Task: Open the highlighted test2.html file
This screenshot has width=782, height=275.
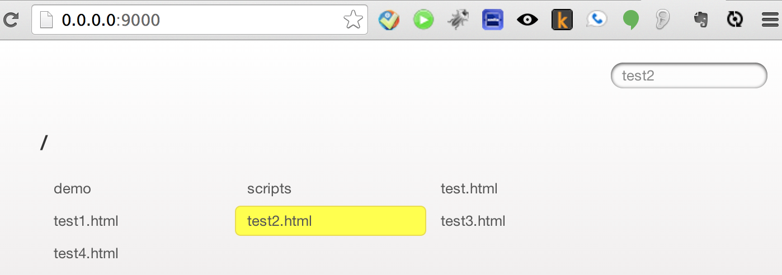Action: coord(279,221)
